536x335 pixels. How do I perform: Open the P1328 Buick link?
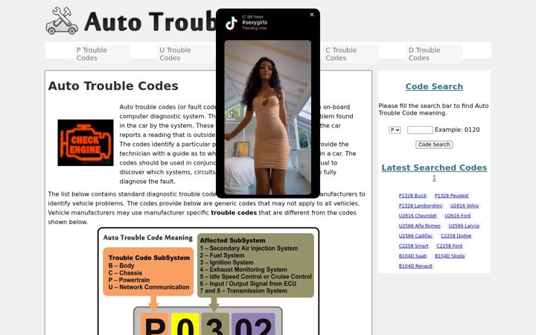click(412, 196)
